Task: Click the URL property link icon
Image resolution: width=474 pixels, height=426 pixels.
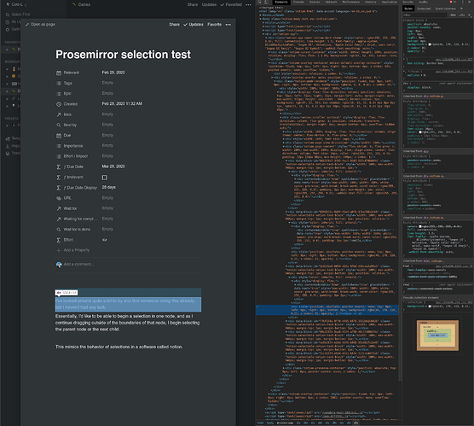Action: 59,198
